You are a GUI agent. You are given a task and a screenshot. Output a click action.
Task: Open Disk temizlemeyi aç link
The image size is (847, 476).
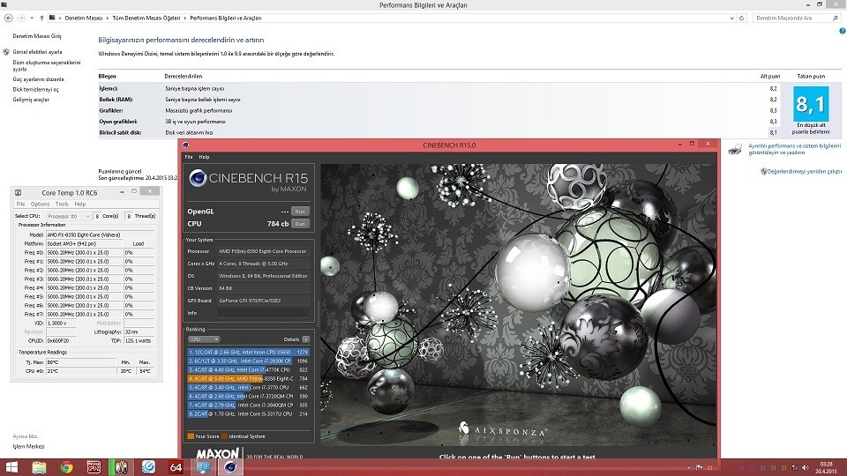coord(35,90)
